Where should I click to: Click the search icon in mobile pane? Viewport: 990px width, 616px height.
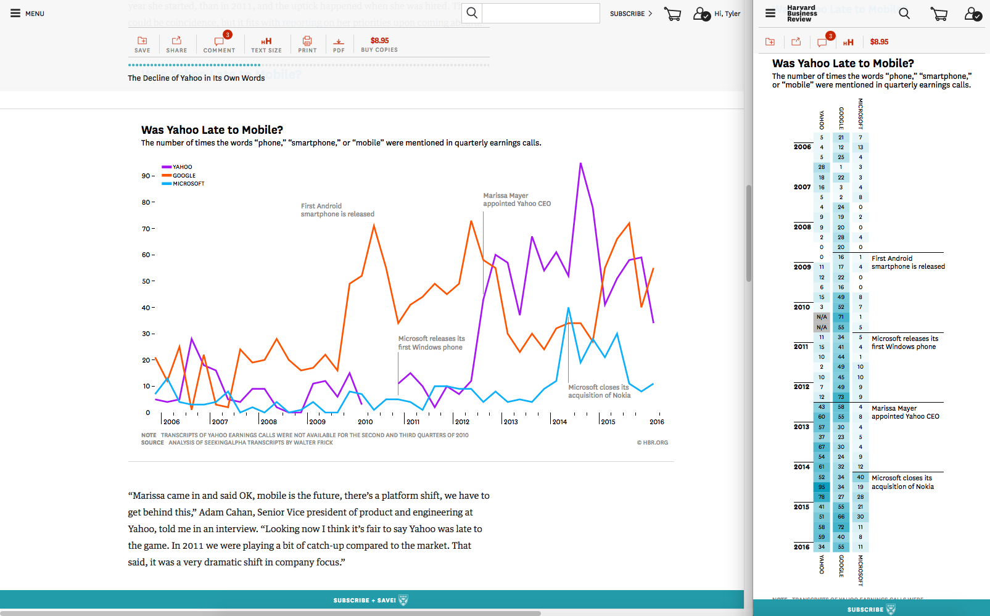pyautogui.click(x=904, y=13)
